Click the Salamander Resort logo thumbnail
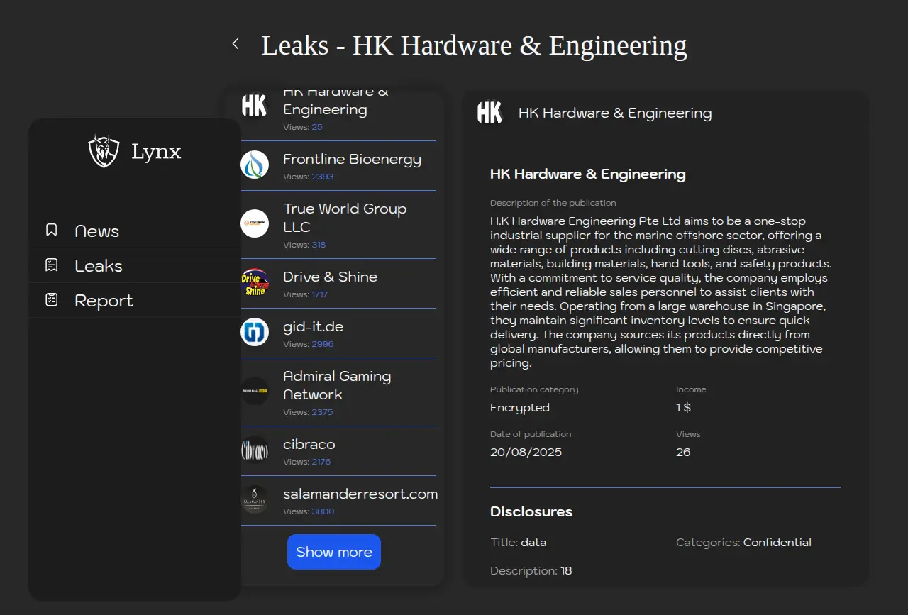This screenshot has width=908, height=615. [x=255, y=500]
